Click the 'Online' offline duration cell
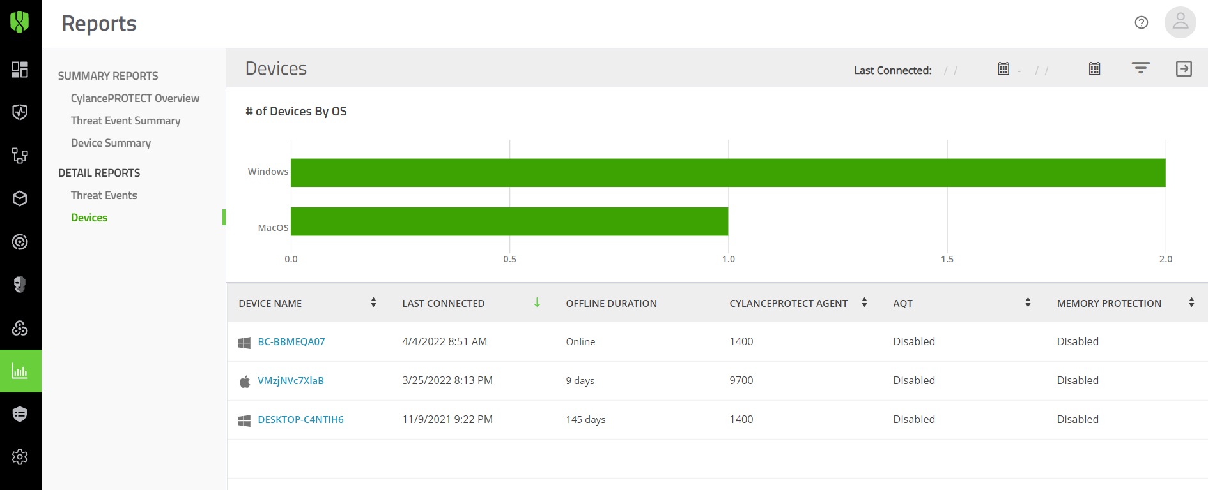 pyautogui.click(x=580, y=342)
